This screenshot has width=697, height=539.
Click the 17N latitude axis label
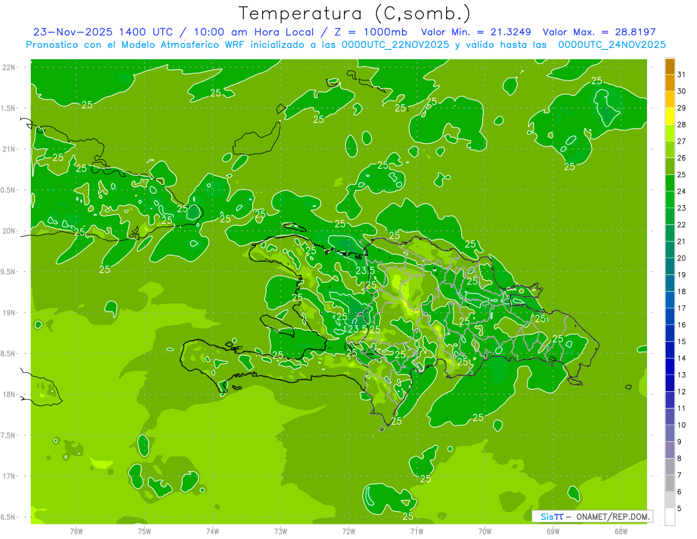tap(9, 476)
